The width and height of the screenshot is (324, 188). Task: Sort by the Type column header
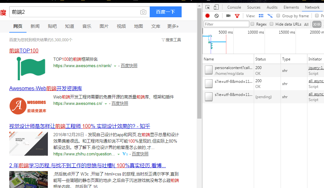click(294, 59)
